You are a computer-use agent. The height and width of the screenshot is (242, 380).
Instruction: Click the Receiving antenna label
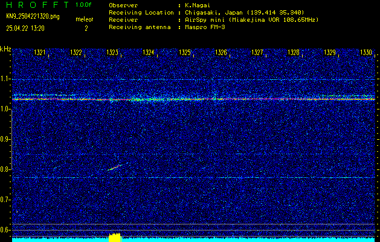[140, 27]
